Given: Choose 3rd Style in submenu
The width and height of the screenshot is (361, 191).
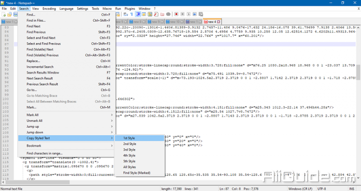Looking at the screenshot, I should (139, 150).
